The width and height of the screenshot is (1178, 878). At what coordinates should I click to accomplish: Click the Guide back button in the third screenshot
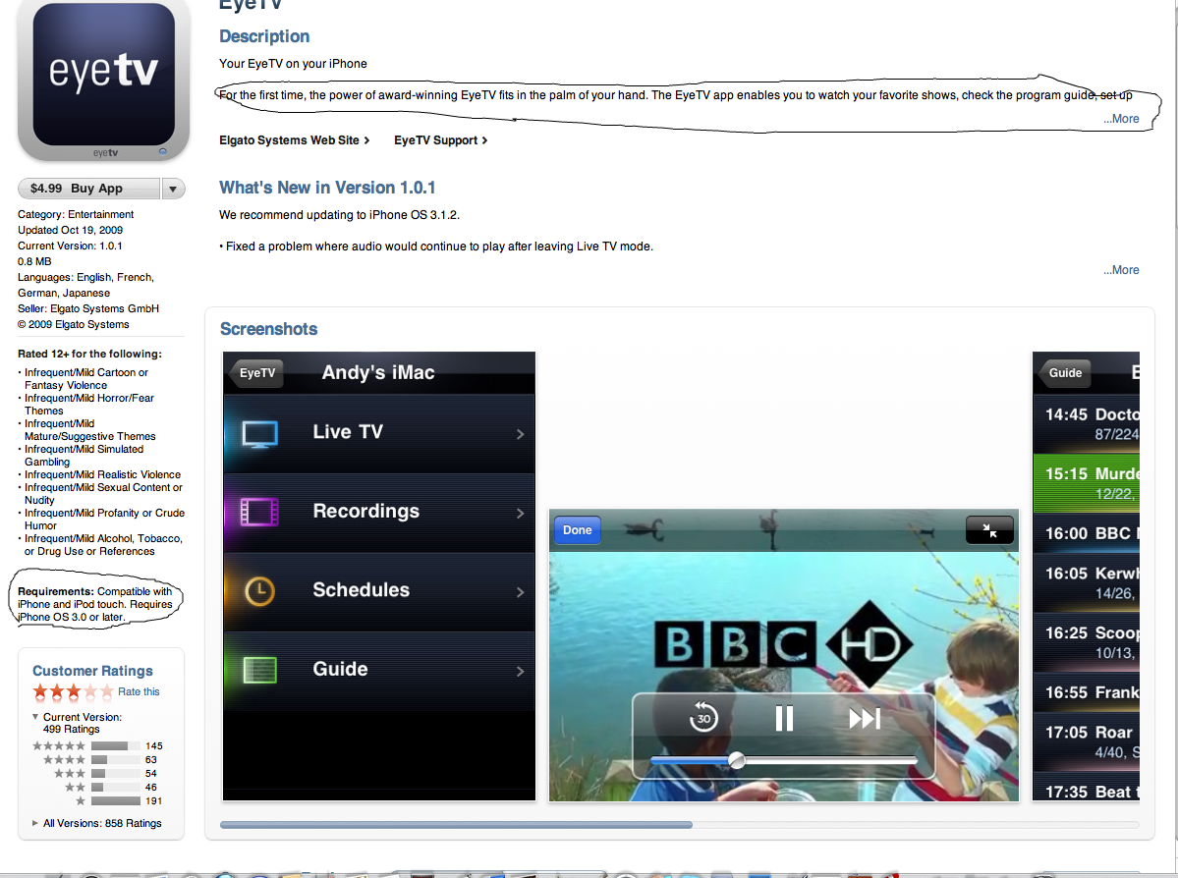point(1063,372)
